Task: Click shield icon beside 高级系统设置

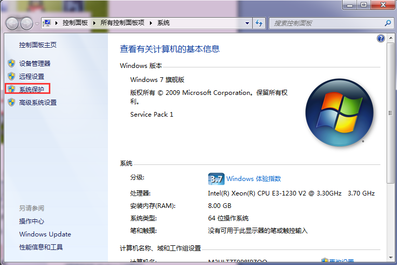Action: point(11,102)
